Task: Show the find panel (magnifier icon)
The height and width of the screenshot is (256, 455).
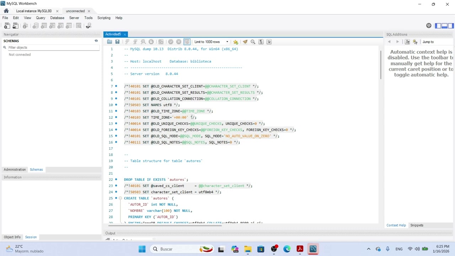Action: tap(253, 42)
